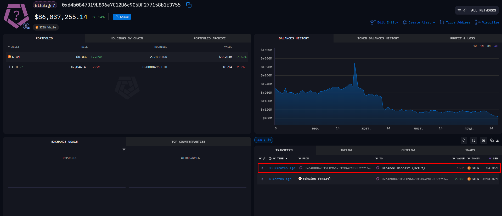This screenshot has width=502, height=216.
Task: Open the TIME column sort dropdown
Action: pyautogui.click(x=286, y=159)
